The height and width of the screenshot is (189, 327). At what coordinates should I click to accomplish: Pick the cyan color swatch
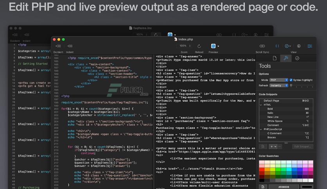tap(289, 169)
